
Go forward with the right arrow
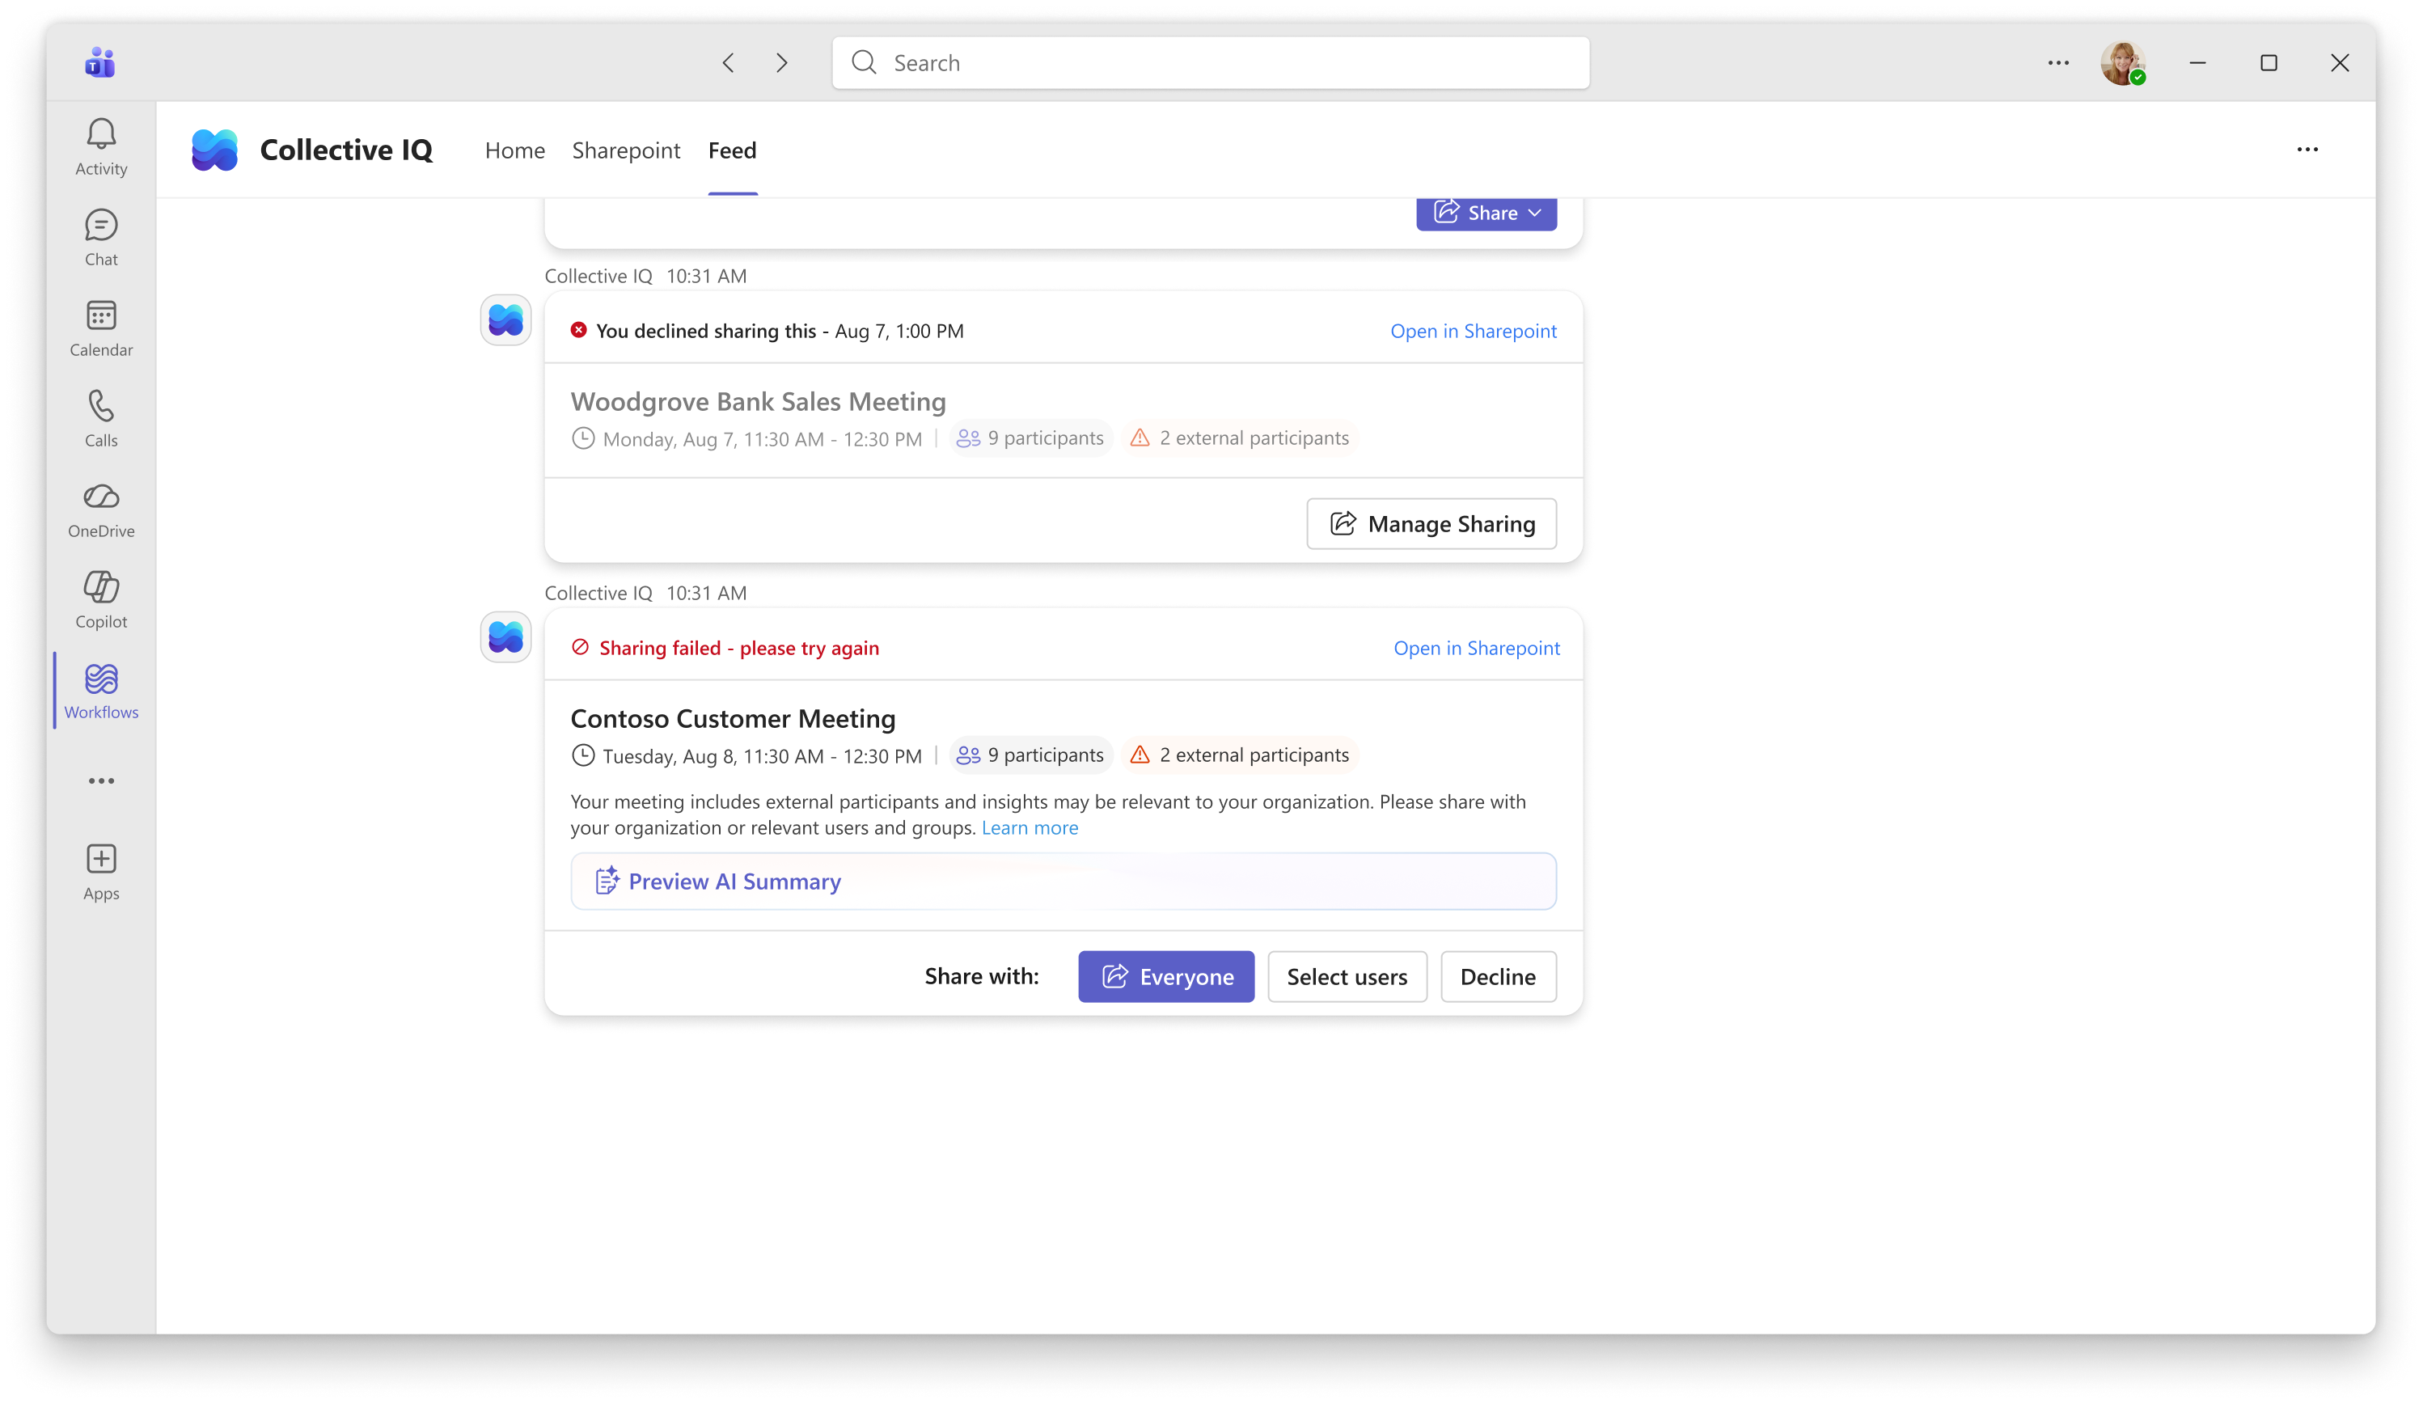click(782, 62)
